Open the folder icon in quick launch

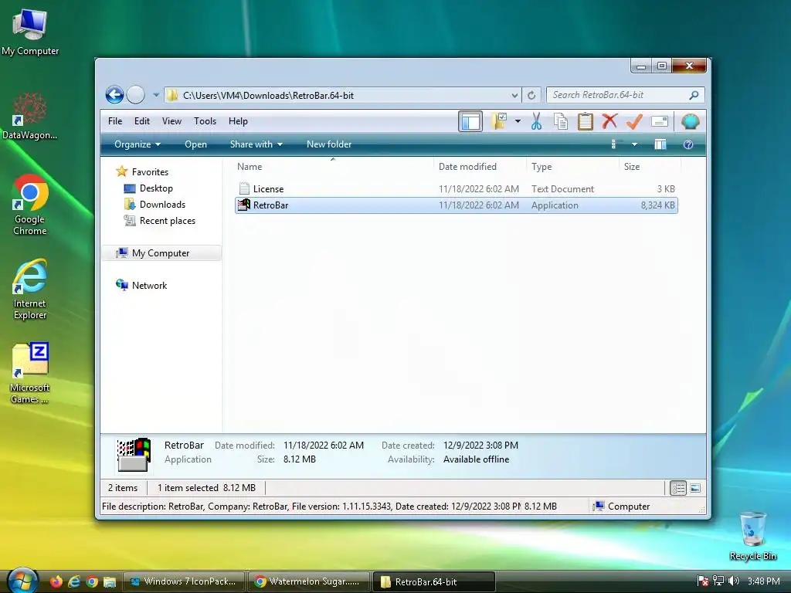point(110,581)
